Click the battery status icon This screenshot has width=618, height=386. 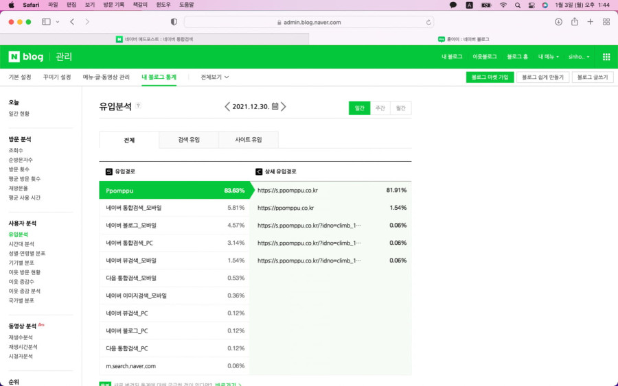(486, 5)
